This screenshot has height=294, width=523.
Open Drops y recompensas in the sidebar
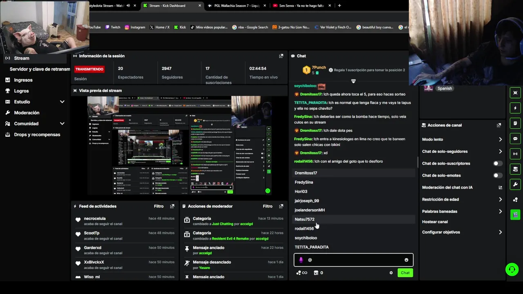(x=37, y=135)
